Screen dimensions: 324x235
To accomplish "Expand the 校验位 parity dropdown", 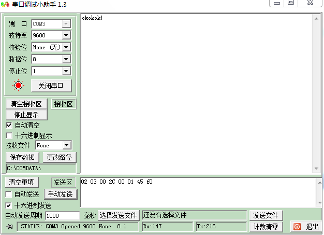I will click(x=66, y=47).
